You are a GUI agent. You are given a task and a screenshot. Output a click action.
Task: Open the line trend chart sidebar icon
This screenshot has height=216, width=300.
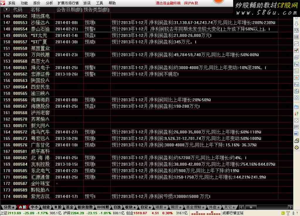(296, 44)
